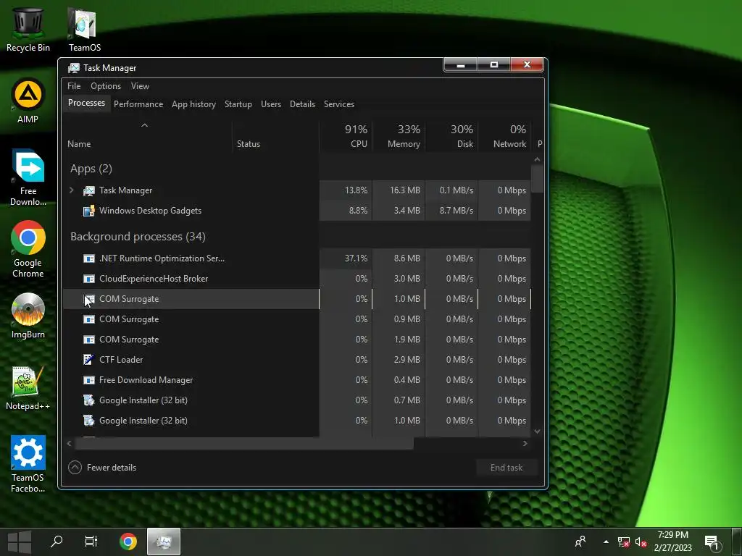The image size is (742, 556).
Task: Show hidden tray icons arrow
Action: [606, 542]
